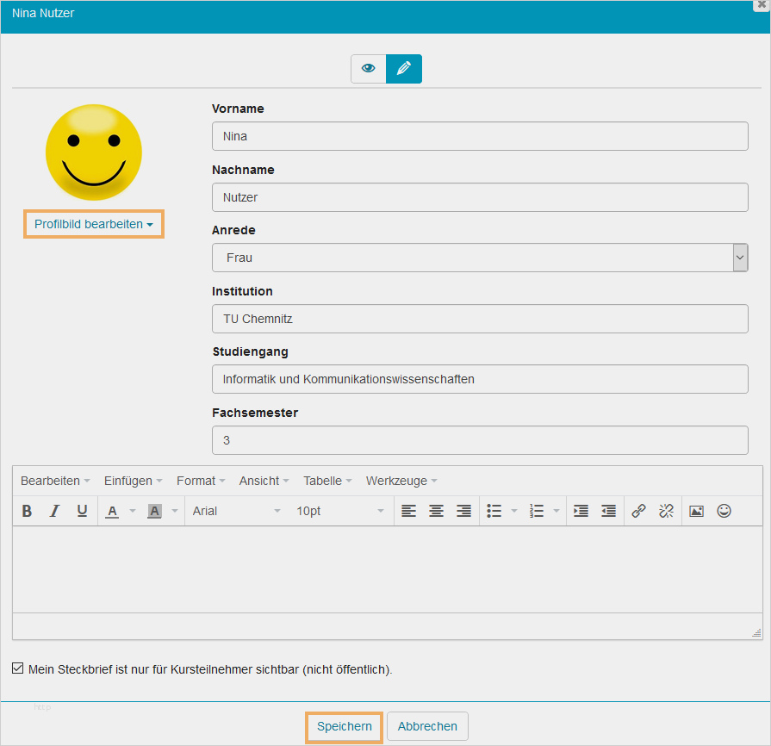The image size is (771, 746).
Task: Toggle Steckbrief visible only to Kursteilnehmer
Action: point(18,668)
